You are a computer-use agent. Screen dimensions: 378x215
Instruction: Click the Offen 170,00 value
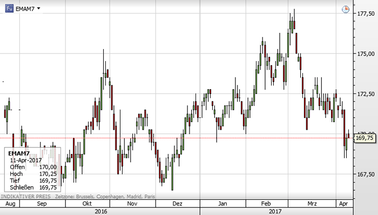click(48, 167)
